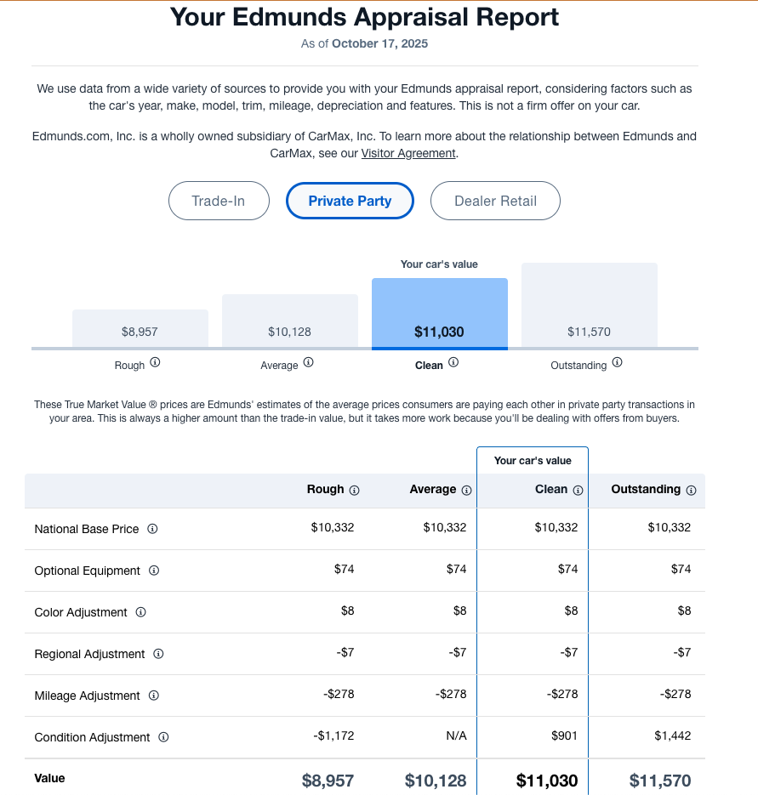This screenshot has width=758, height=795.
Task: Show Optional Equipment info icon details
Action: (x=155, y=571)
